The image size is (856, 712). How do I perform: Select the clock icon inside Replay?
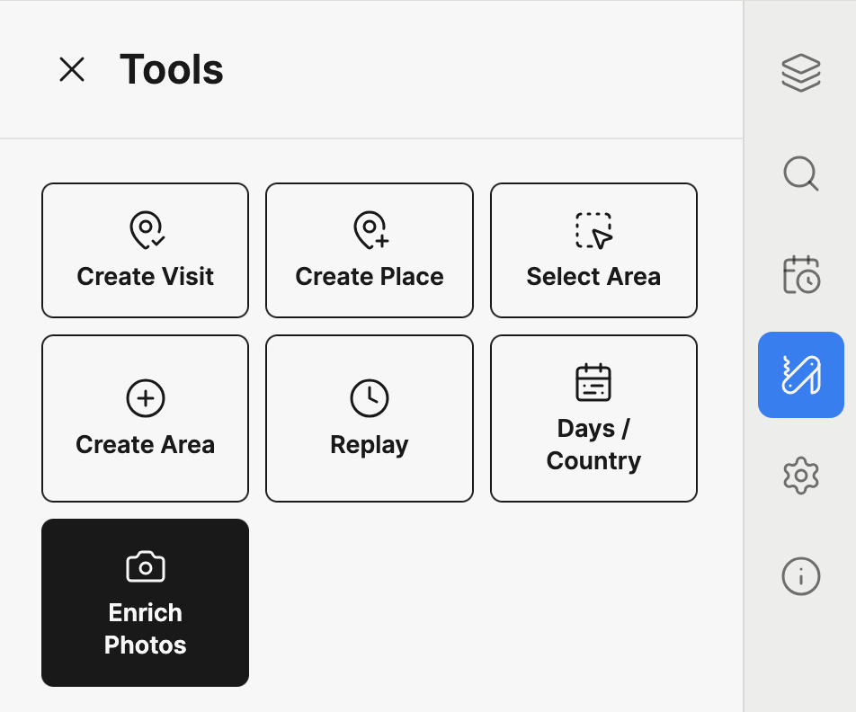(x=369, y=397)
